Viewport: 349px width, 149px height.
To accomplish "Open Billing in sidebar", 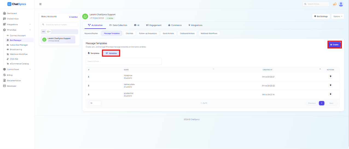I will 10,75.
